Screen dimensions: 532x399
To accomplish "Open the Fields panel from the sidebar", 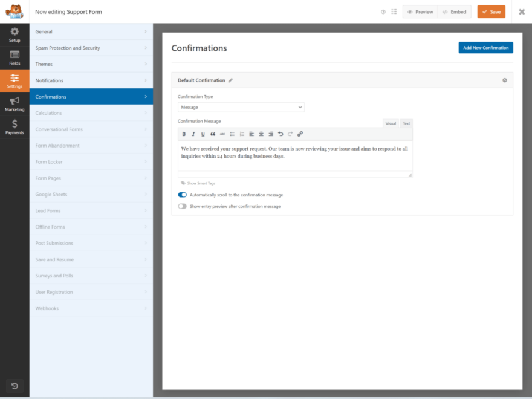I will pyautogui.click(x=15, y=59).
